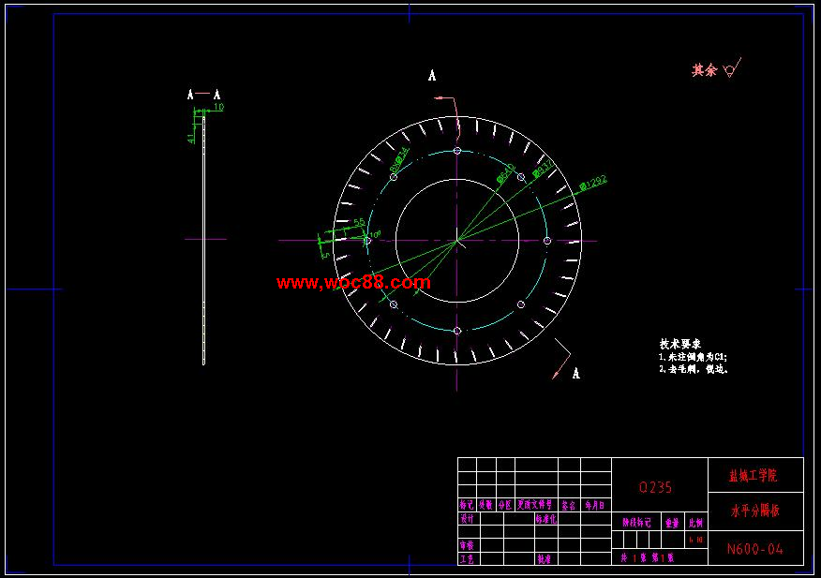Click the 标记 header cell
Image resolution: width=821 pixels, height=578 pixels.
click(467, 505)
